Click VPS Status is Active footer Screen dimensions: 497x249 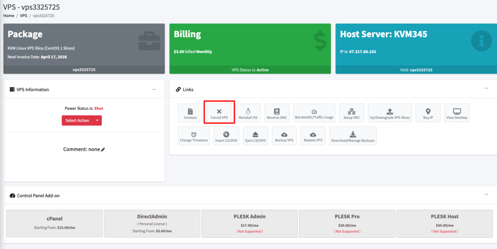[250, 70]
